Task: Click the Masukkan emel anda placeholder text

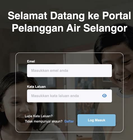Action: point(50,71)
